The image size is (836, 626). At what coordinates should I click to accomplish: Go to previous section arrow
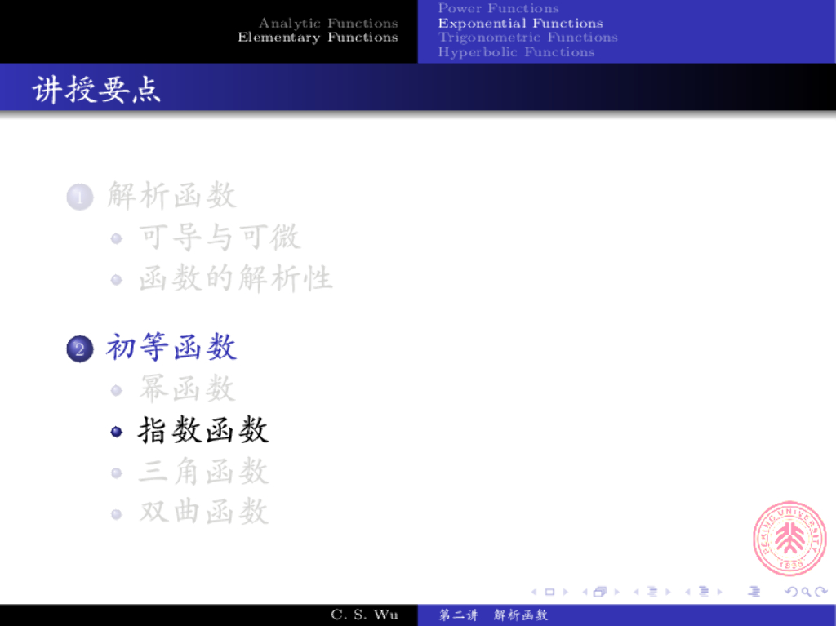(687, 592)
